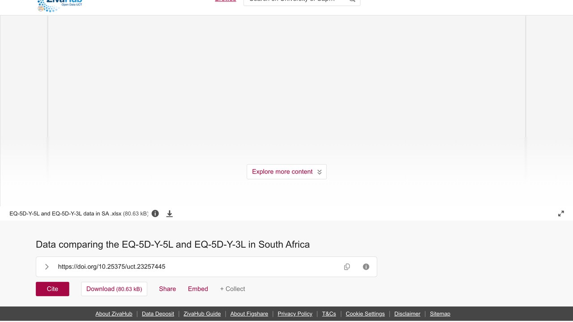Image resolution: width=573 pixels, height=322 pixels.
Task: Click the Cite button
Action: point(52,289)
